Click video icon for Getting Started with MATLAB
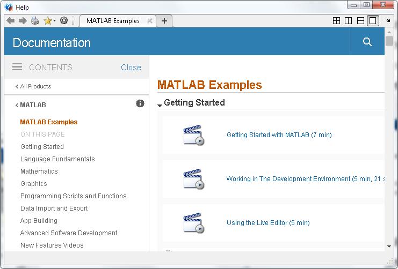Image resolution: width=398 pixels, height=269 pixels. tap(194, 135)
